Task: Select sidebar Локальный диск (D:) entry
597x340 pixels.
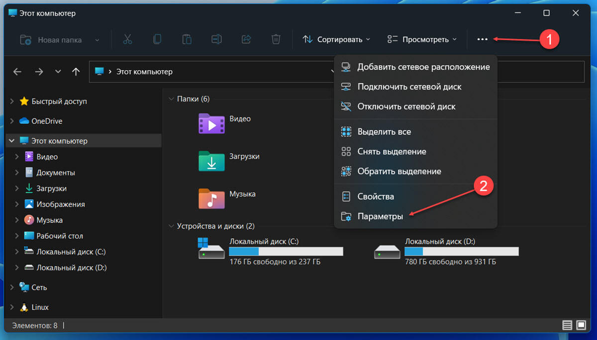Action: click(71, 268)
